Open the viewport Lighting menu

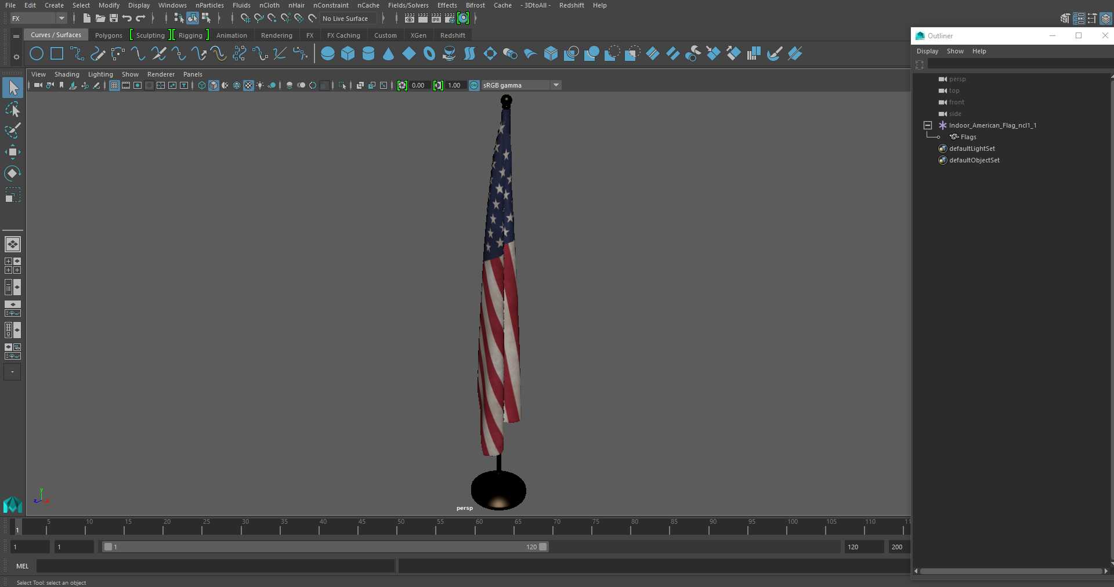(100, 74)
